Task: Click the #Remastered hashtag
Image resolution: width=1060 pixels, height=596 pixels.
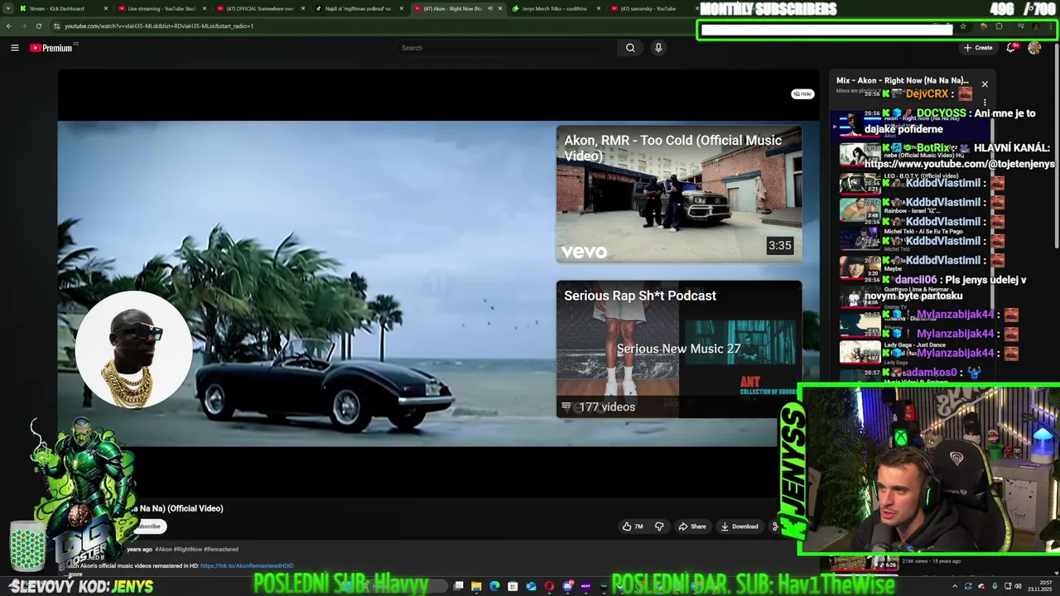Action: tap(221, 549)
